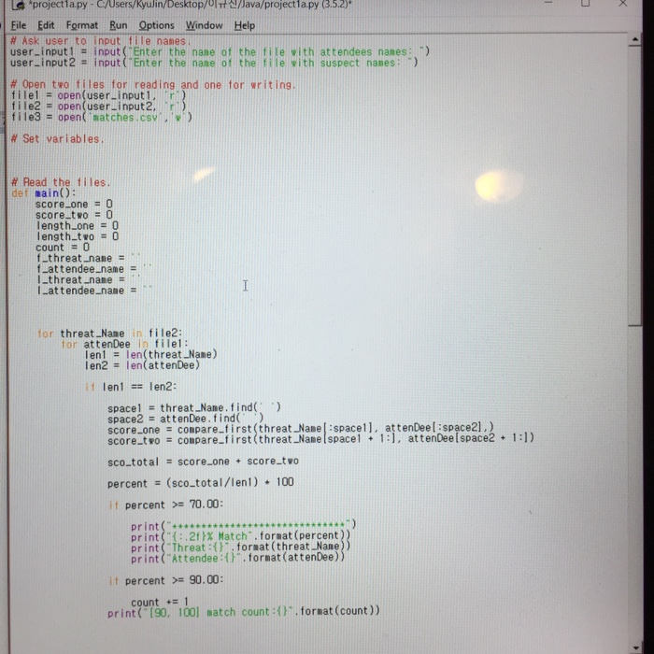Click the line starting 'score_two = compare_first'
The width and height of the screenshot is (654, 654).
click(320, 440)
